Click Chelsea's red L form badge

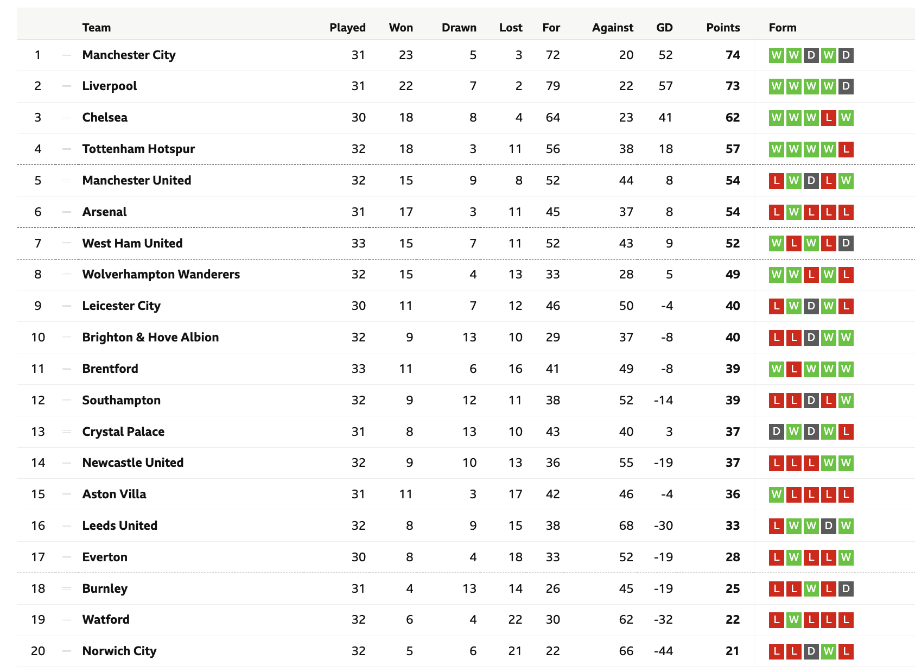point(828,118)
